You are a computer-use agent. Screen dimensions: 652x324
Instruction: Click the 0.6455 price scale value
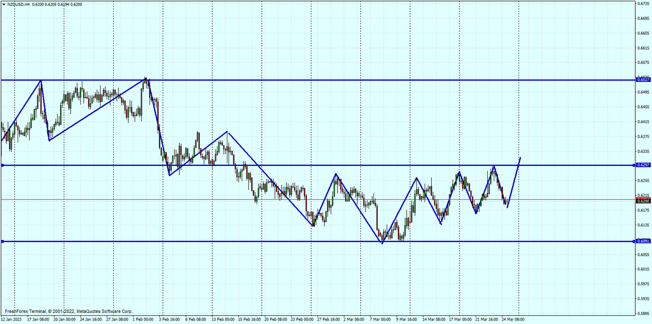pyautogui.click(x=643, y=107)
